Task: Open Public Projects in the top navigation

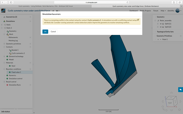Action: (145, 11)
